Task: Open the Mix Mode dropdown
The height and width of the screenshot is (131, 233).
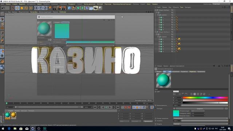Action: 201,118
